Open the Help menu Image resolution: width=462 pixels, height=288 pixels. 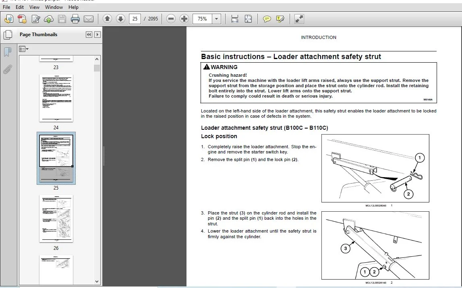(x=73, y=7)
